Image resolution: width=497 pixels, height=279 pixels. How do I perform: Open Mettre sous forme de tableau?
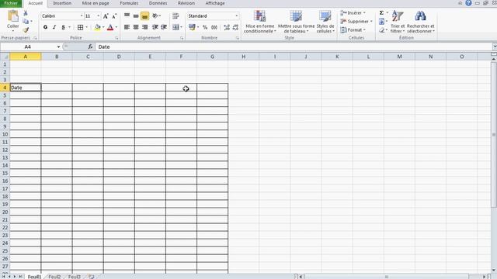click(296, 22)
